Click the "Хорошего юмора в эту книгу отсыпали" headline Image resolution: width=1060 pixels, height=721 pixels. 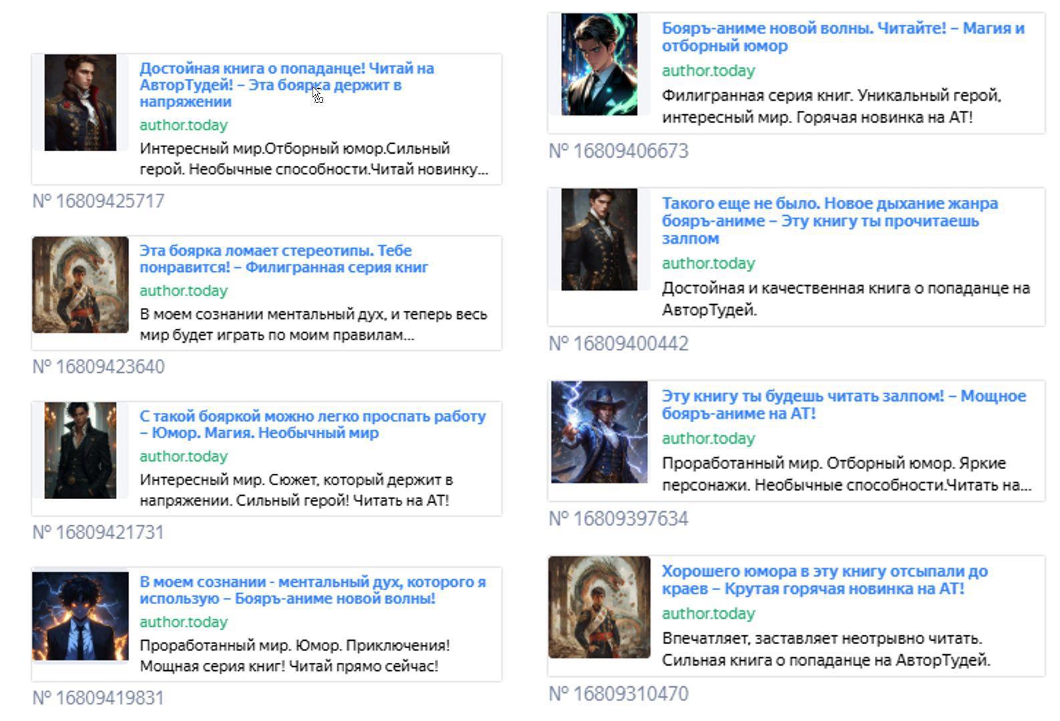click(825, 579)
